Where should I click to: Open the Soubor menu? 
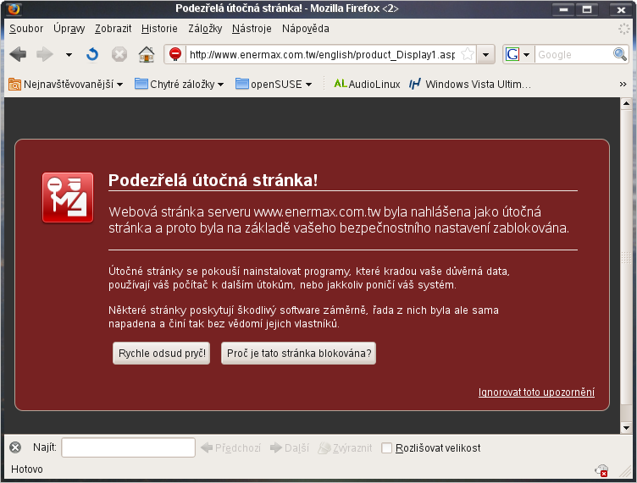(x=26, y=29)
